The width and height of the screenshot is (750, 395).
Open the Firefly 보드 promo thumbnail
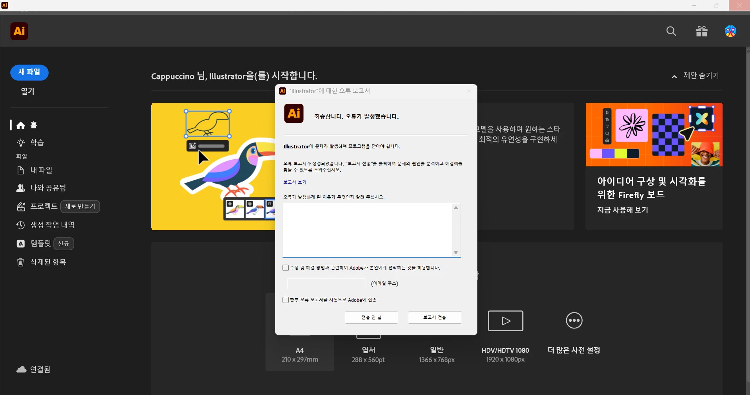[654, 135]
